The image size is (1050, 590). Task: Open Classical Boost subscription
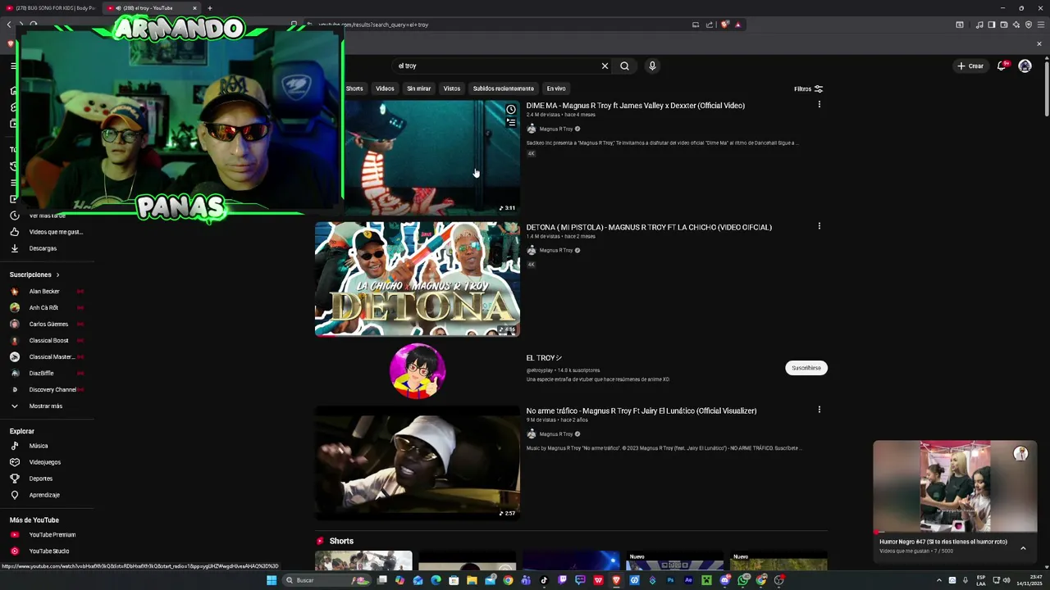click(x=48, y=341)
